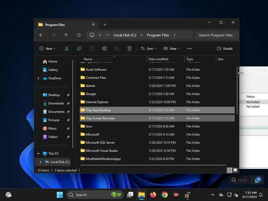
Task: Select the Common Files folder
Action: click(x=157, y=78)
